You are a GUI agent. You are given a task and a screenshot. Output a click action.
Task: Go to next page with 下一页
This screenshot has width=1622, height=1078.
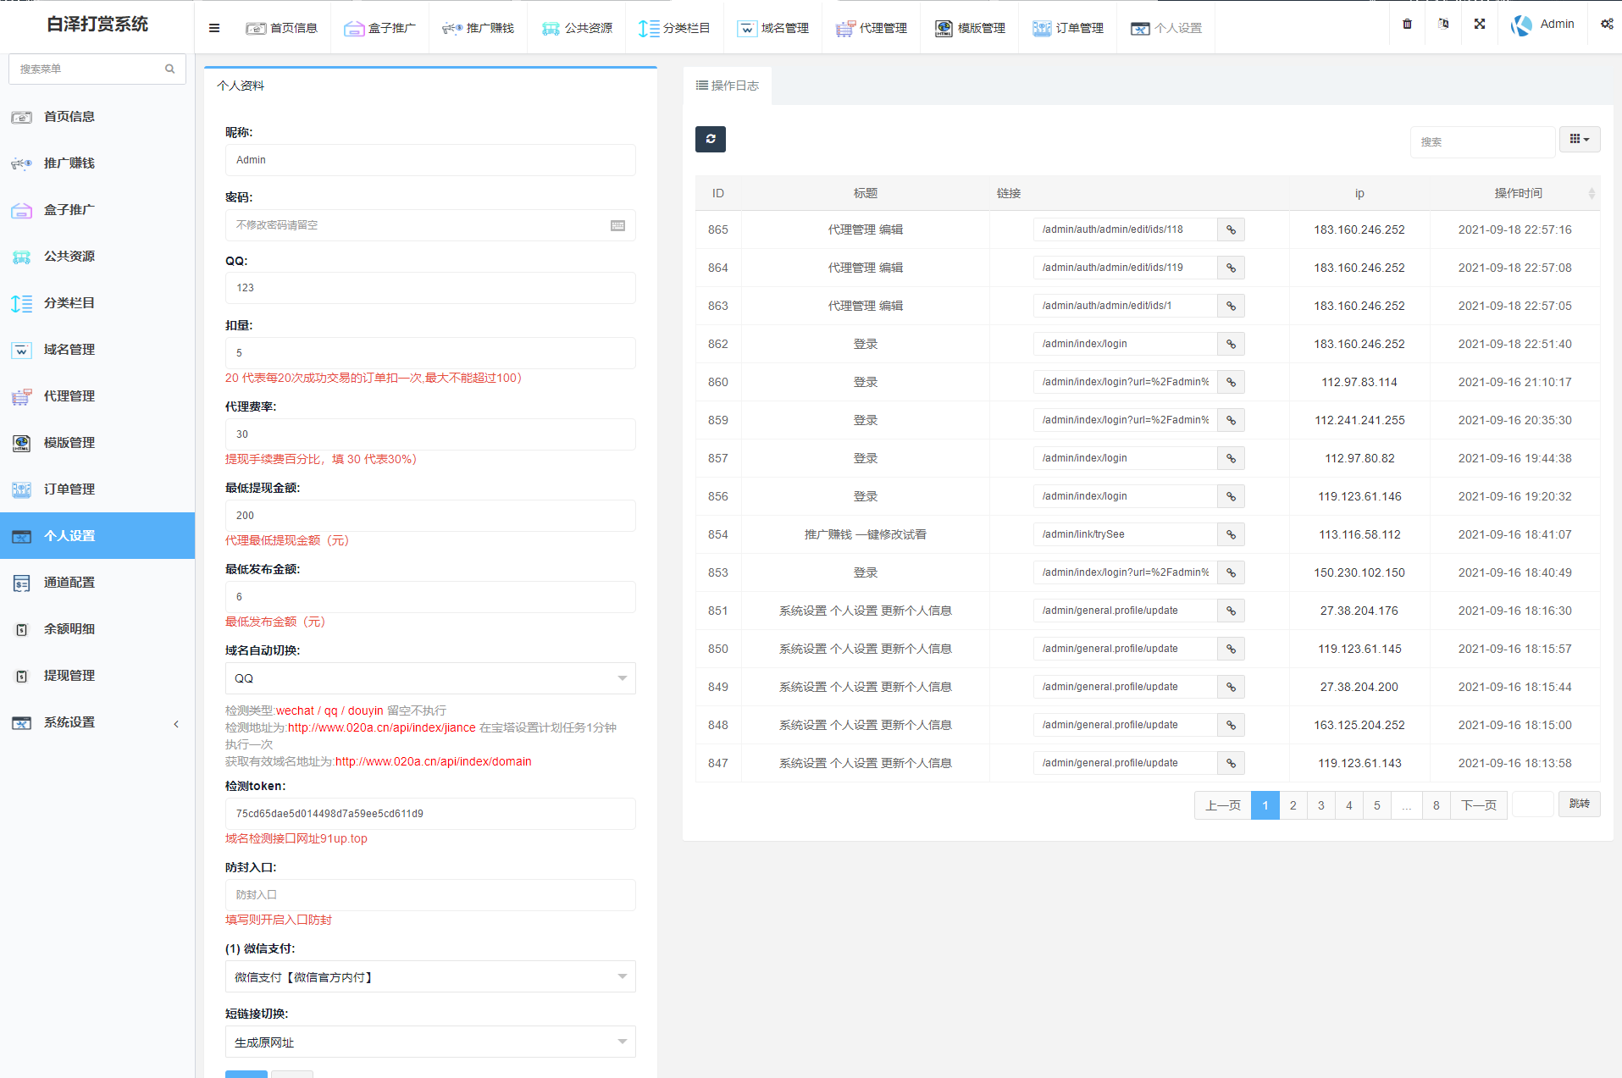pyautogui.click(x=1478, y=804)
